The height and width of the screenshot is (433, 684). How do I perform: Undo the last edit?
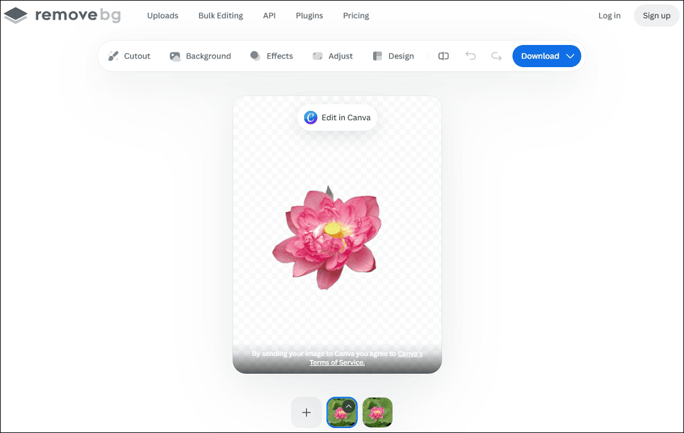tap(471, 56)
